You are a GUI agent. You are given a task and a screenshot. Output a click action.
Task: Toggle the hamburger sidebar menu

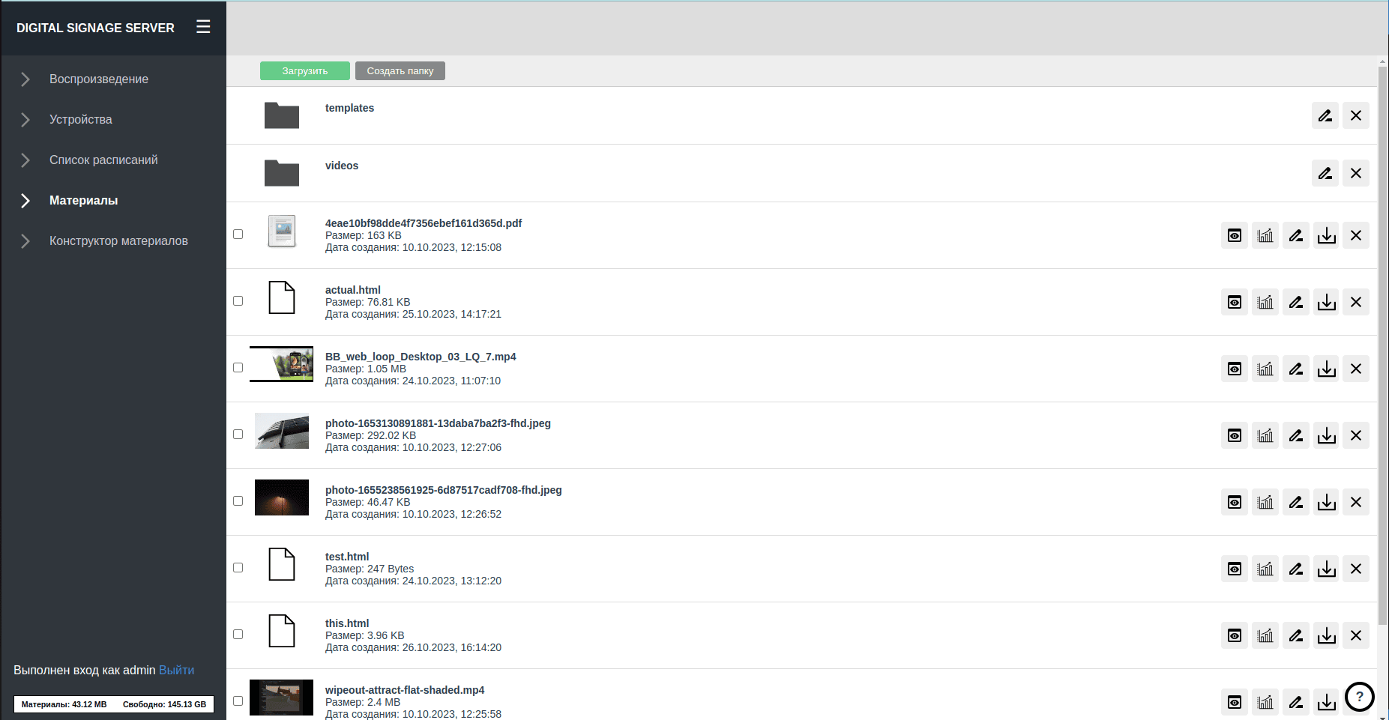(203, 27)
